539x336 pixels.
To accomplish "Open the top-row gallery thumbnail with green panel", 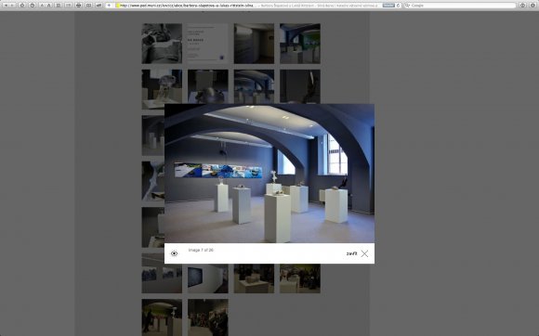I will point(300,44).
